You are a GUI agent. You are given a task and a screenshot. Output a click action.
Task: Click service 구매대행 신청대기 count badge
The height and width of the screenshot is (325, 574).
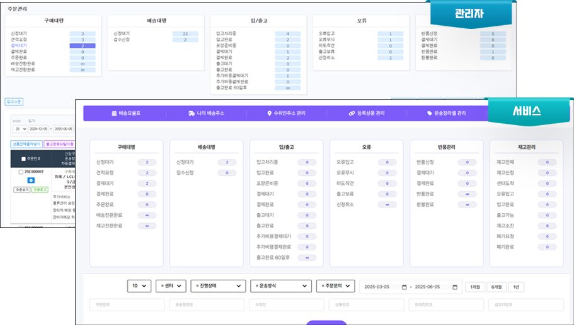[147, 162]
